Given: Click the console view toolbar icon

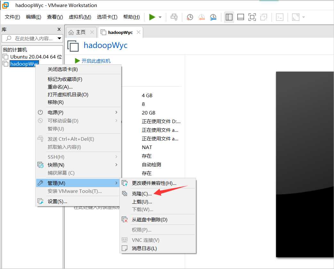Looking at the screenshot, I should 280,17.
